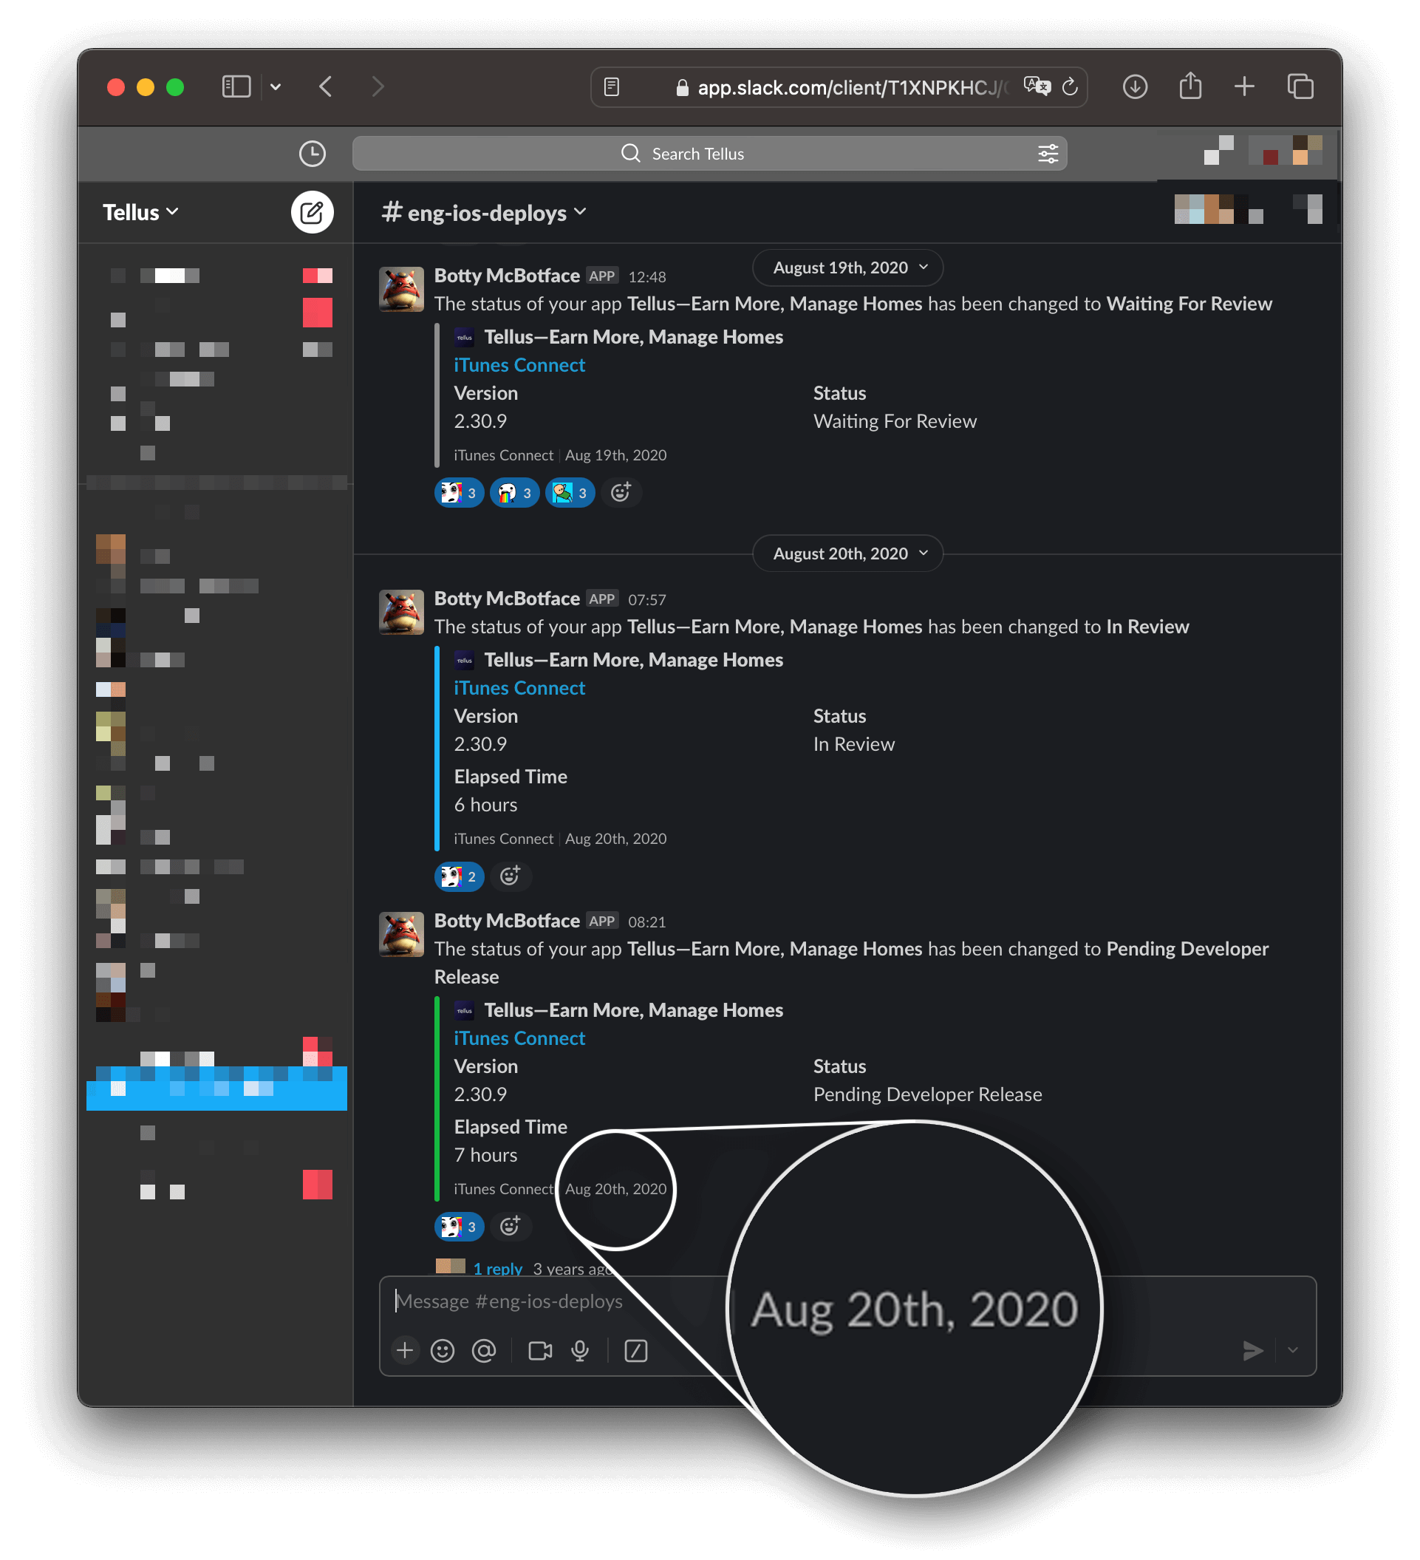Click the app.slack.com address bar
Screen dimensions: 1420x1560
click(839, 87)
